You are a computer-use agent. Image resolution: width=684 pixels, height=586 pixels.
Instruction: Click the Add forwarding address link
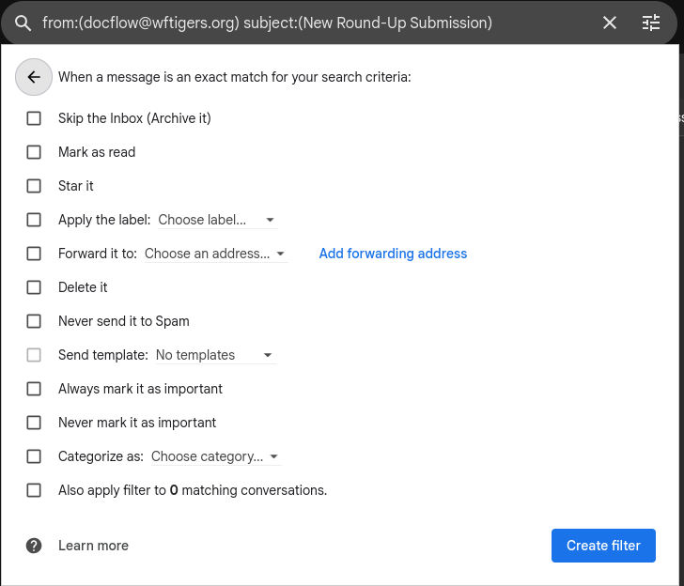pos(393,254)
